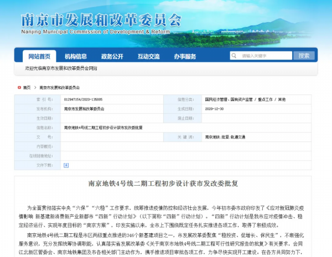Open the 办事服务 menu
The height and width of the screenshot is (257, 332).
click(185, 56)
